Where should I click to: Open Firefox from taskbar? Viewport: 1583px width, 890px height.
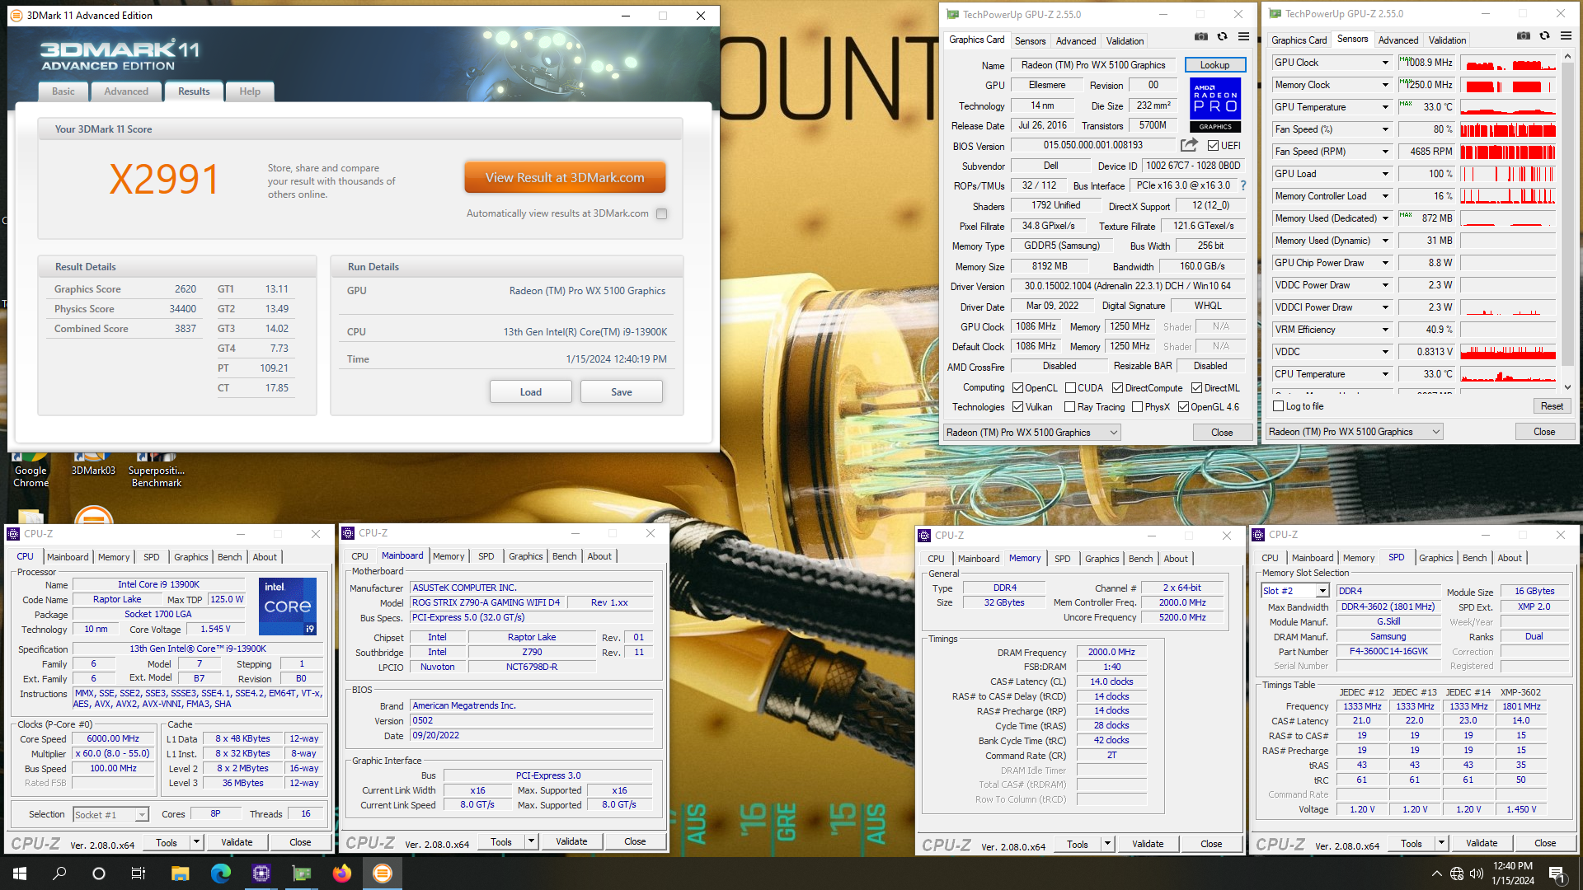click(x=342, y=874)
